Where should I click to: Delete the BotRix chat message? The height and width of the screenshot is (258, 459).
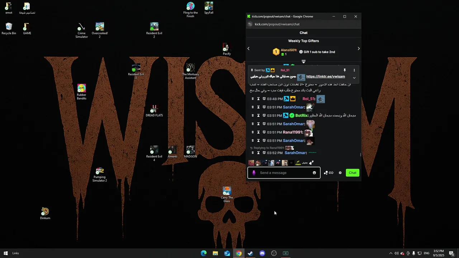(252, 115)
